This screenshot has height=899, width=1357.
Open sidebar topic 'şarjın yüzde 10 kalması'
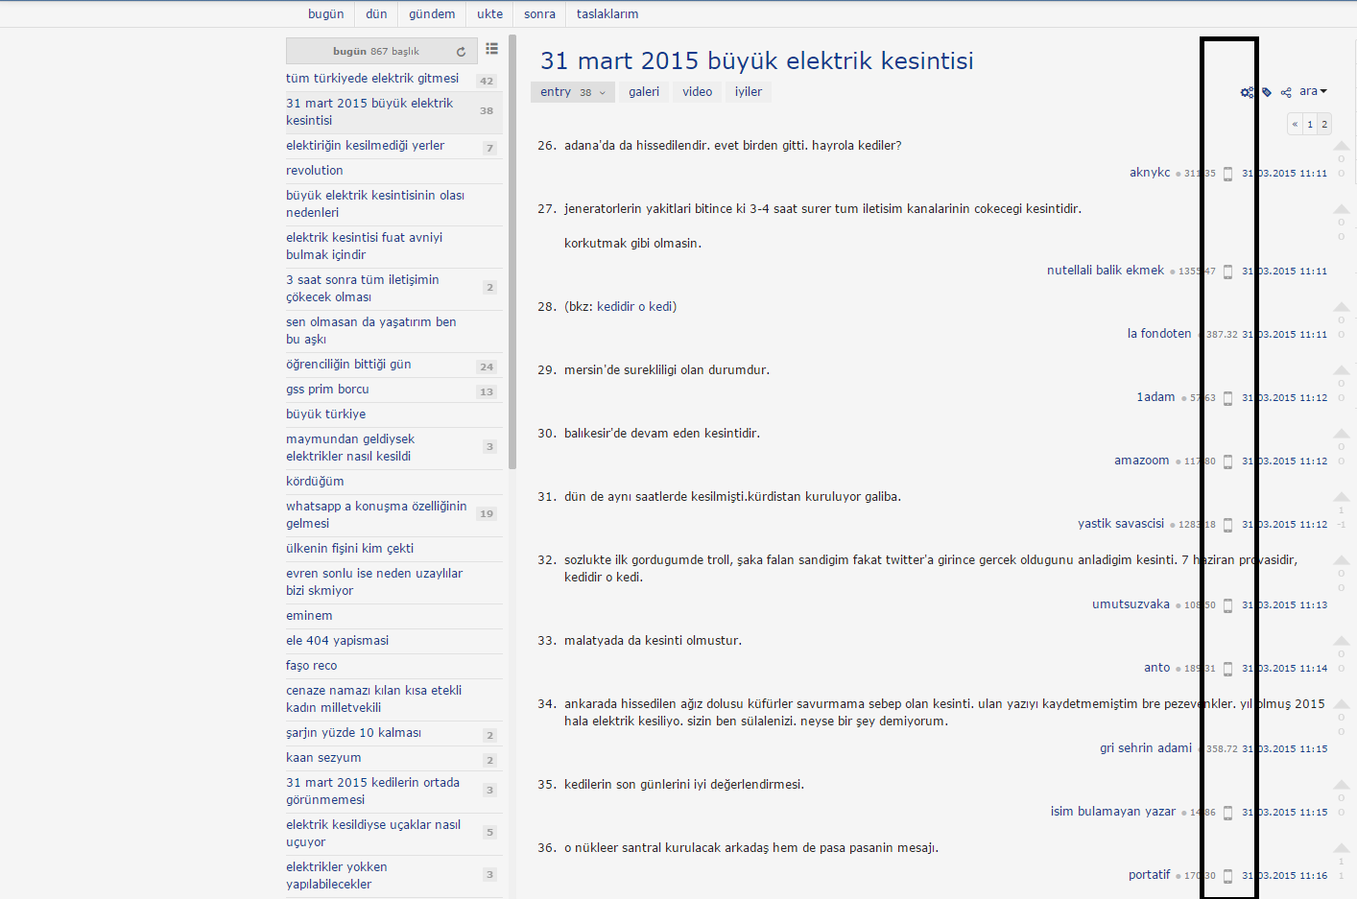click(x=353, y=733)
